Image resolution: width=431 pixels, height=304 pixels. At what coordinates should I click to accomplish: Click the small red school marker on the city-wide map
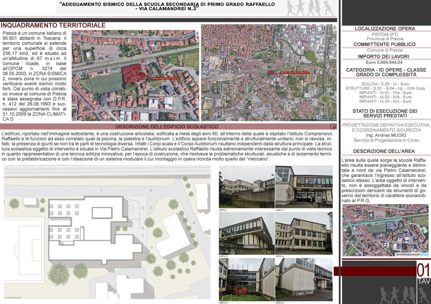click(x=271, y=72)
